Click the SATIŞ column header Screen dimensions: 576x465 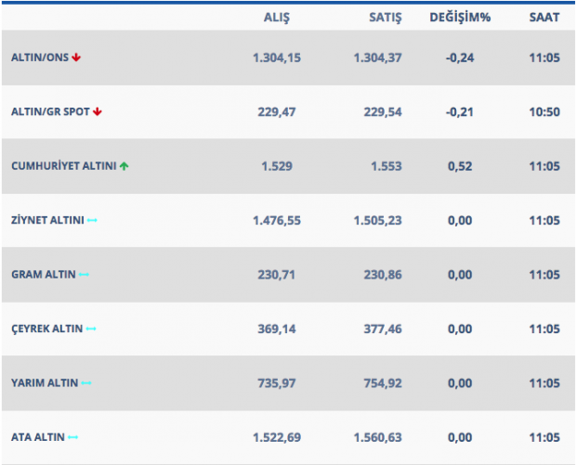(378, 17)
